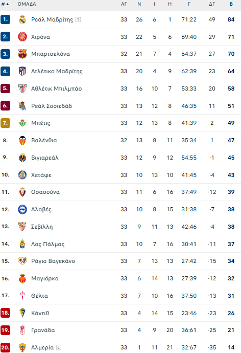Select the Athletic Bilbao crest
The image size is (241, 353).
coord(22,89)
